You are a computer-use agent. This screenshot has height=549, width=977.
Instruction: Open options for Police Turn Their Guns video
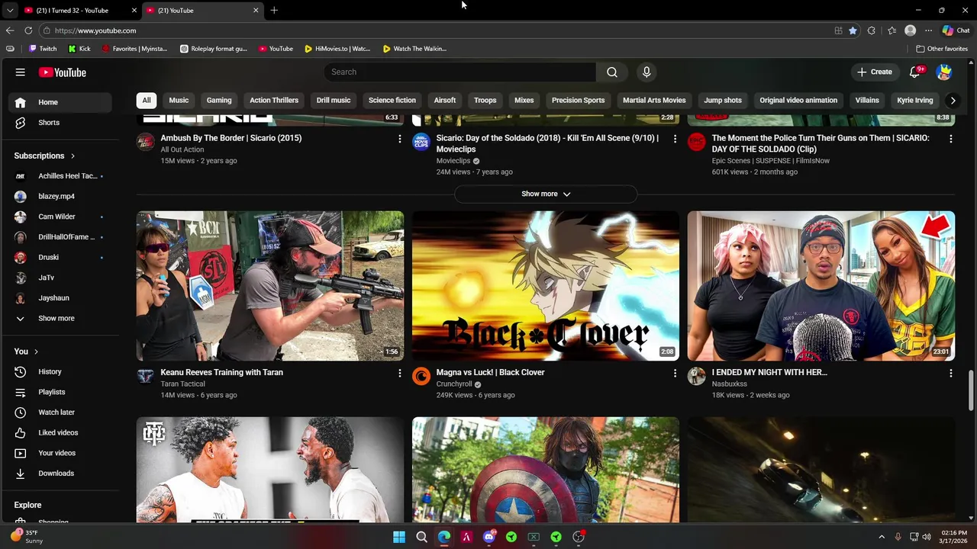(x=950, y=139)
